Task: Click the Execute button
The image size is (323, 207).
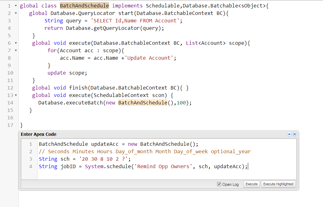Action: pos(251,184)
